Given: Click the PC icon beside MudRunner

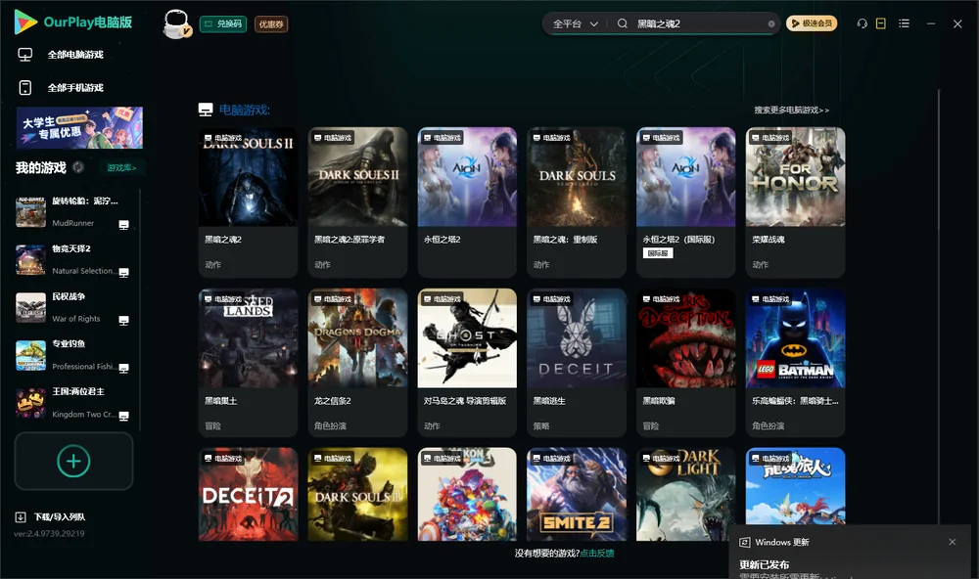Looking at the screenshot, I should click(x=123, y=225).
